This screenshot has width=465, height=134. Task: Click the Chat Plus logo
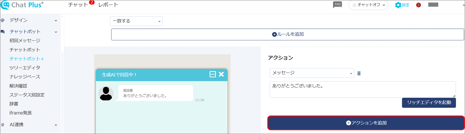pyautogui.click(x=22, y=5)
